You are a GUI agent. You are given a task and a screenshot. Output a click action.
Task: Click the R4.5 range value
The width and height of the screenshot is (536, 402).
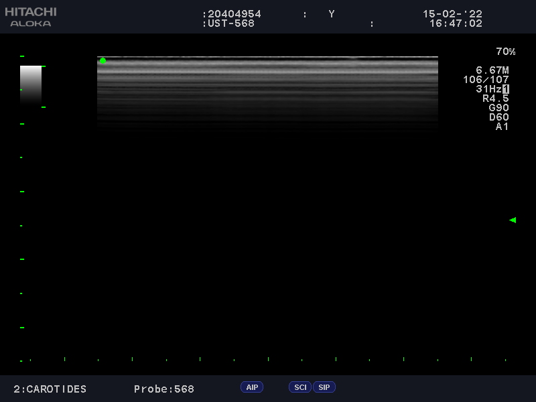point(495,98)
